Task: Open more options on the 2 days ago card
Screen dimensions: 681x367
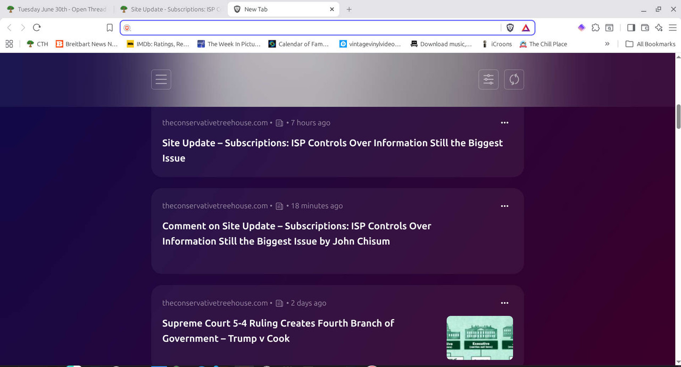Action: pyautogui.click(x=504, y=303)
